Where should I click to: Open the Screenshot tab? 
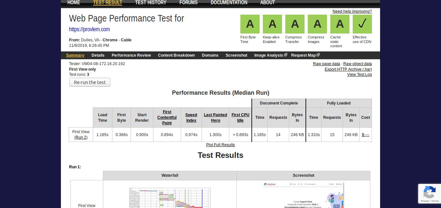click(x=236, y=55)
